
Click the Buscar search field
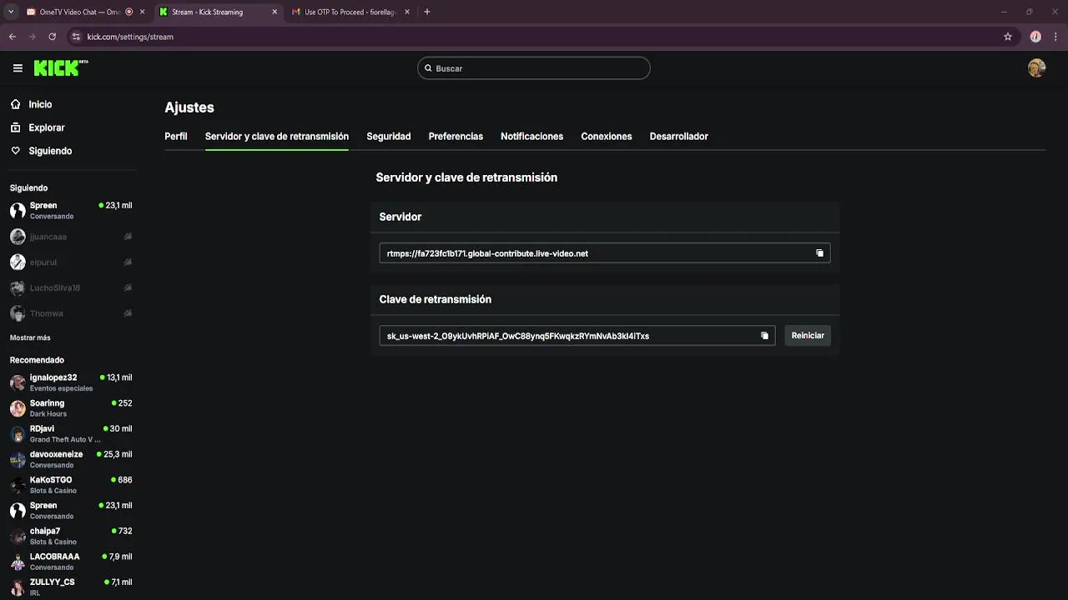[x=534, y=68]
